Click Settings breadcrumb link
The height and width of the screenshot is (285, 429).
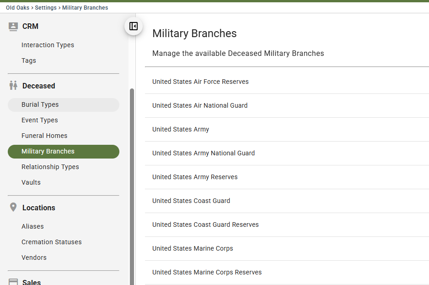46,8
